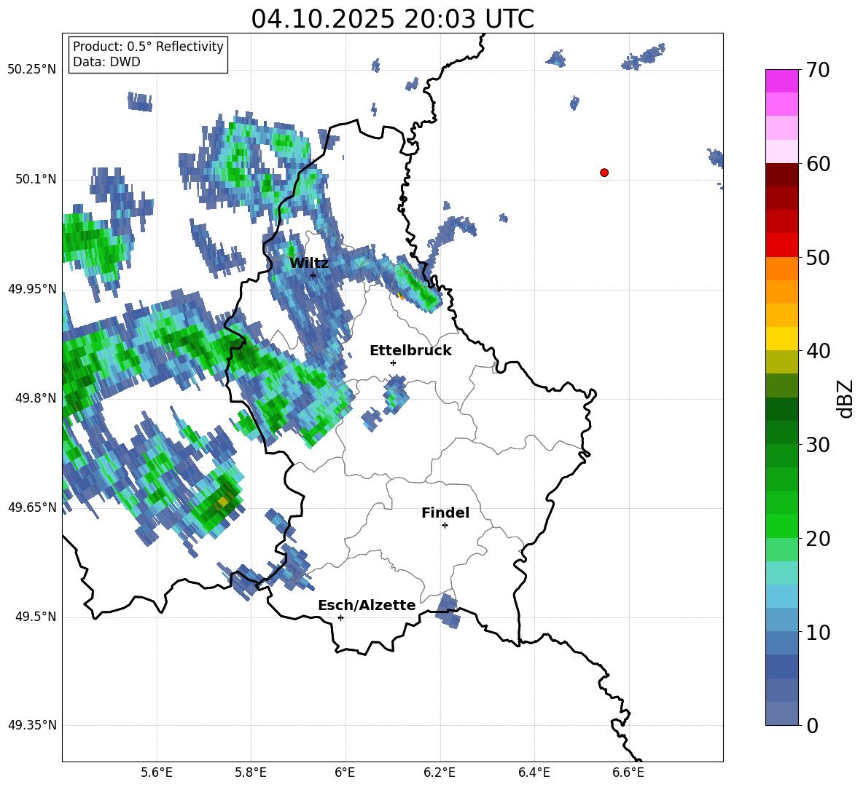Click the 49.65°N latitude label
This screenshot has width=863, height=787.
tap(32, 507)
